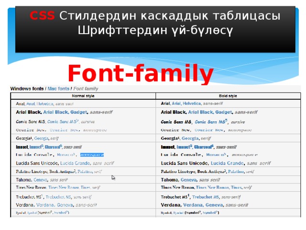This screenshot has height=230, width=306.
Task: Select black Verdana in Normal style column
Action: [x=24, y=205]
